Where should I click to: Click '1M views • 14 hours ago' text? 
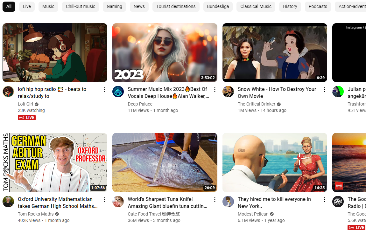point(262,110)
